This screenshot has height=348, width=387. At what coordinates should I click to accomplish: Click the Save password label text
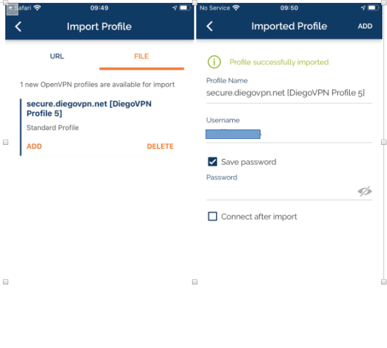249,162
